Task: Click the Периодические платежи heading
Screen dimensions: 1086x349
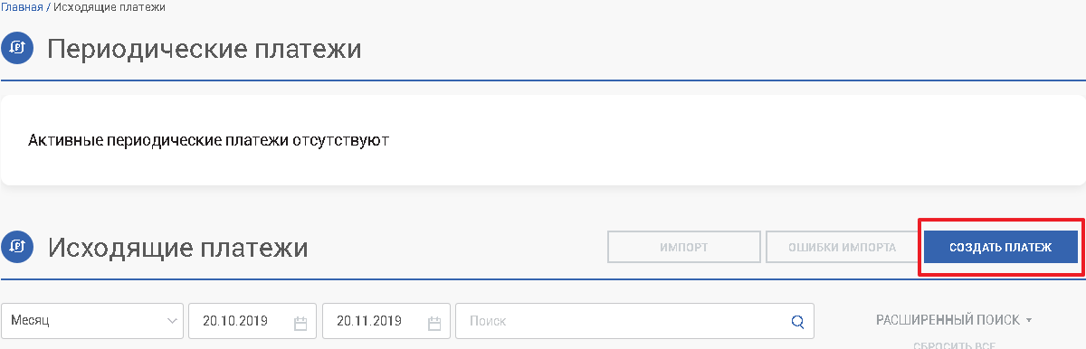Action: click(205, 49)
